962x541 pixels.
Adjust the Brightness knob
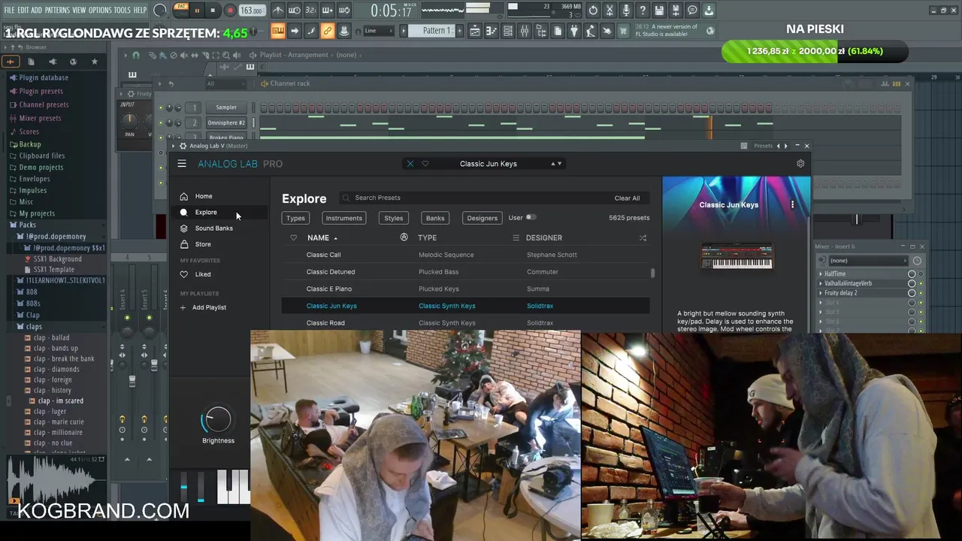[x=218, y=419]
